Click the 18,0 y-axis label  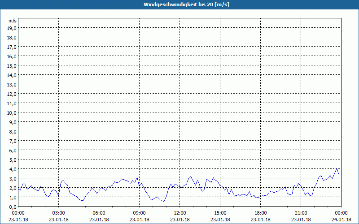coord(12,38)
